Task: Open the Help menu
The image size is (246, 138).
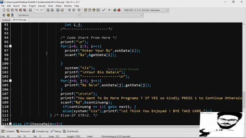Action: (76, 6)
